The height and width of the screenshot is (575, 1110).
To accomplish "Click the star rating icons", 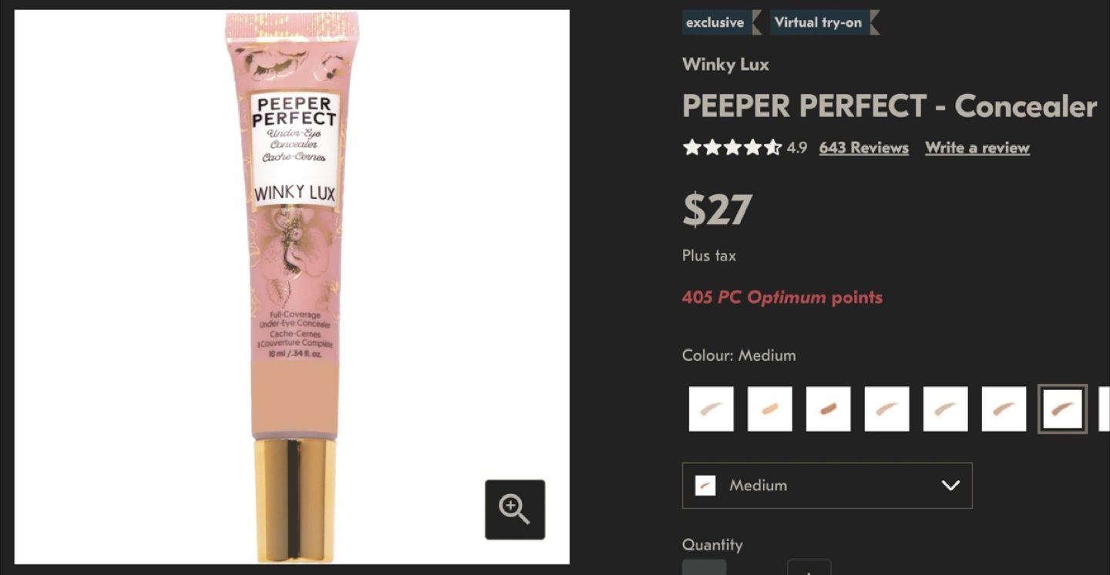I will pos(732,147).
